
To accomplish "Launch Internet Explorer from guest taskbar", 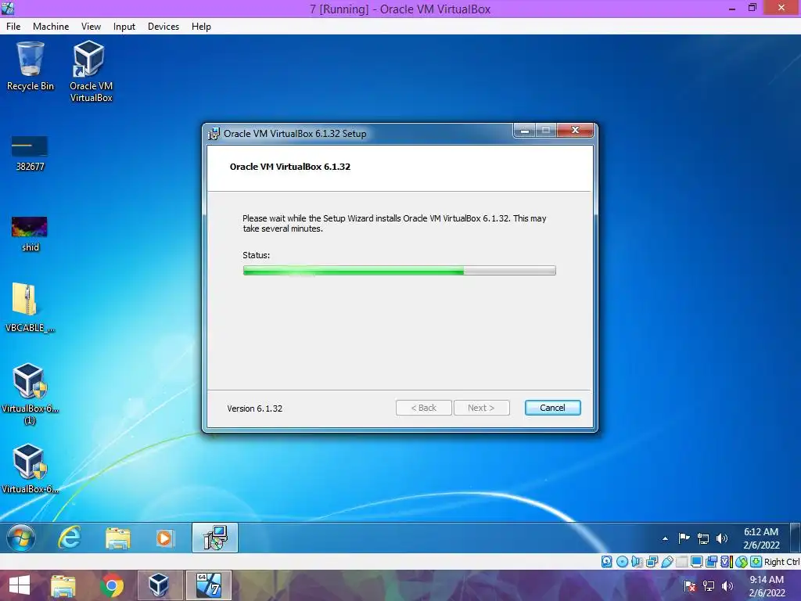I will click(70, 538).
